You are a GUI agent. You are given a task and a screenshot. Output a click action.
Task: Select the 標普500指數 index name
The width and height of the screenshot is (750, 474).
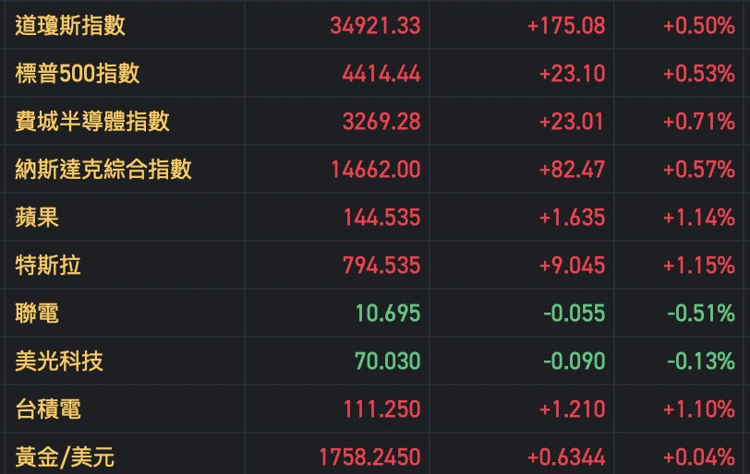pos(78,74)
